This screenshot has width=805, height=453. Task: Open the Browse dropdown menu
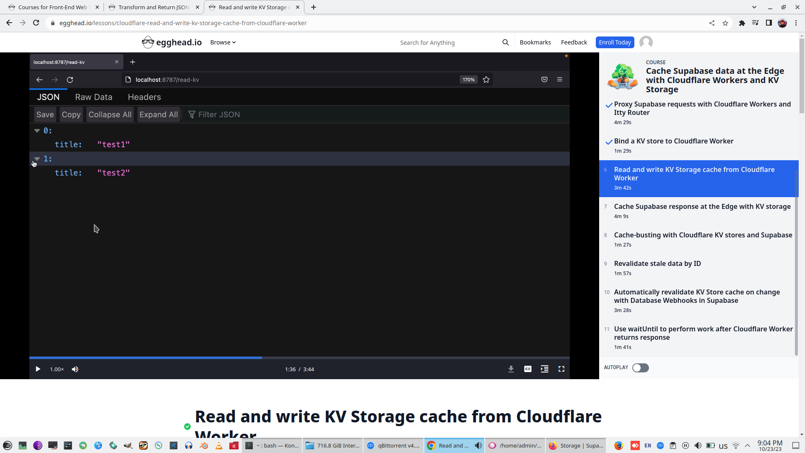(223, 42)
